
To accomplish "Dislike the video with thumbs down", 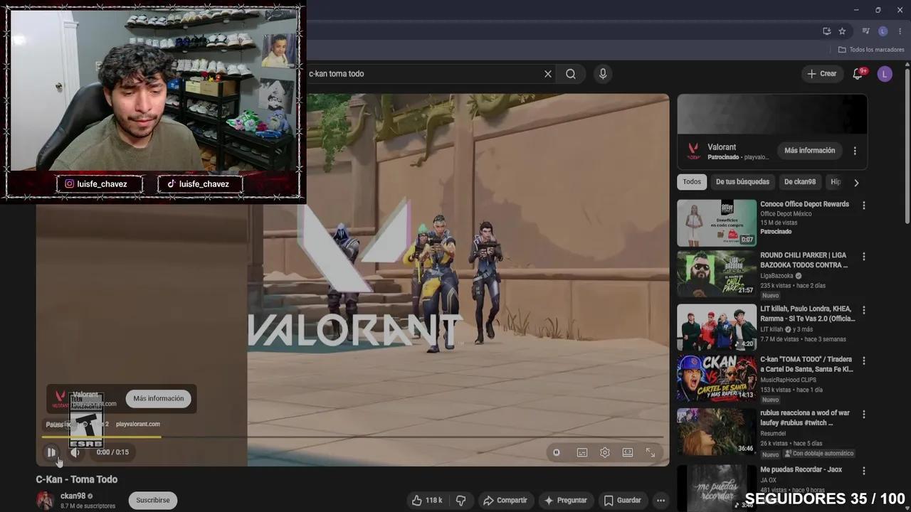I will (x=461, y=501).
